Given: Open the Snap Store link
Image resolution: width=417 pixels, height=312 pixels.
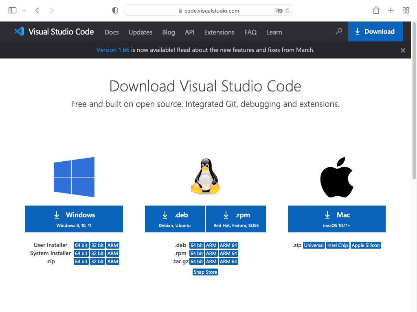Looking at the screenshot, I should (205, 272).
